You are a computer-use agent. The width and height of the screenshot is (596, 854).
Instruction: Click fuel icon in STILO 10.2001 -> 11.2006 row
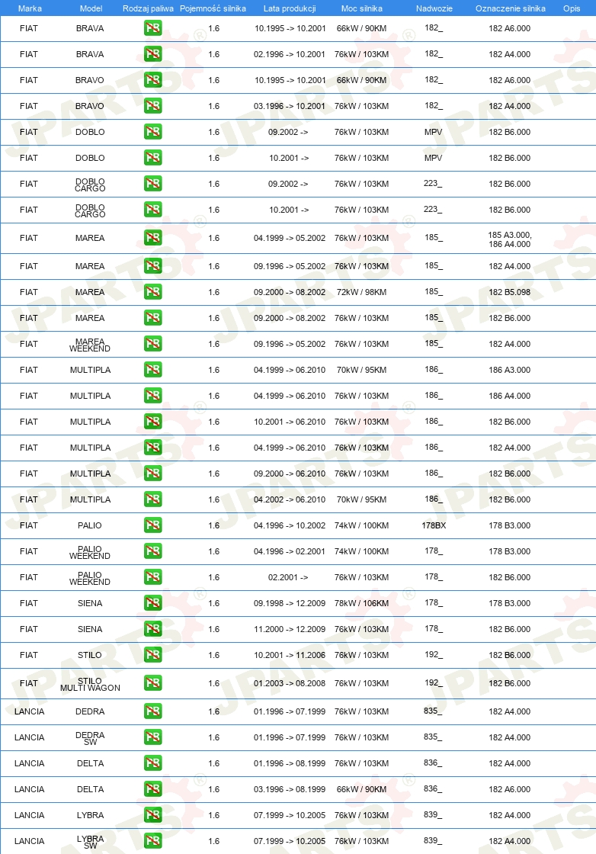tap(153, 655)
